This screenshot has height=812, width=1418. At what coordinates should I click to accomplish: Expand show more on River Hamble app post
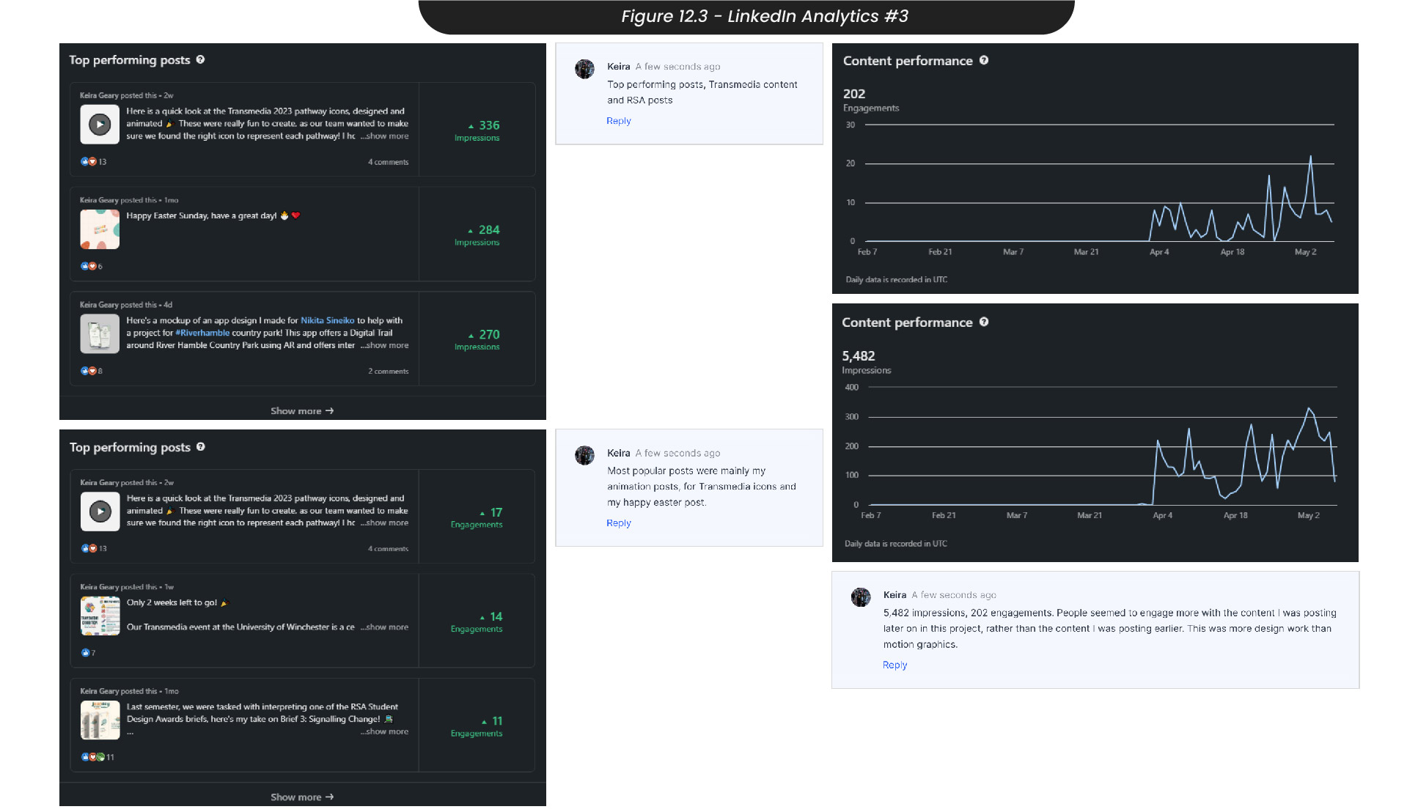pyautogui.click(x=386, y=346)
